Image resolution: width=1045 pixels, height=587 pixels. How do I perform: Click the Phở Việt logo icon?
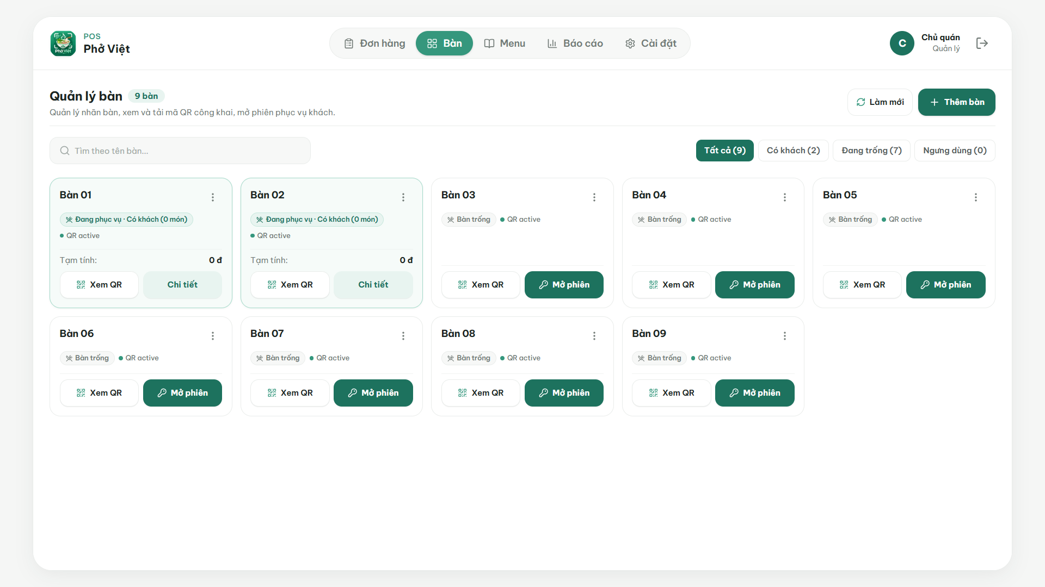pyautogui.click(x=63, y=43)
